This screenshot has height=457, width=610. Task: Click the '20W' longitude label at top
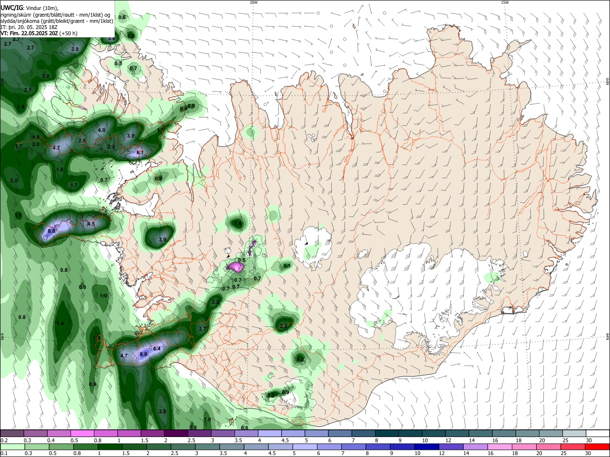tap(254, 2)
